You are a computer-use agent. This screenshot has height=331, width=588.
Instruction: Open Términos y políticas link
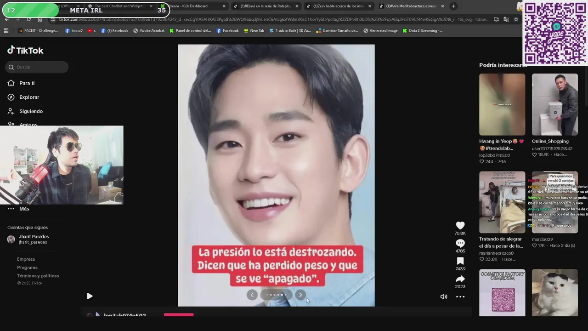pos(38,276)
